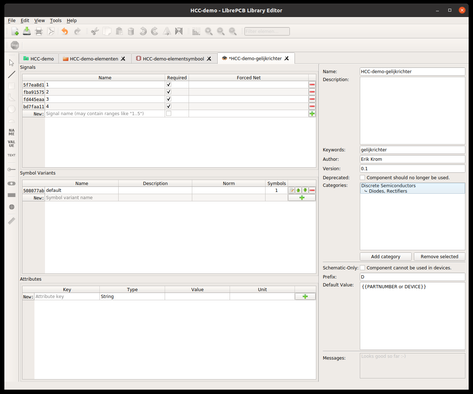
Task: Uncheck Required for signal 1
Action: pyautogui.click(x=169, y=85)
